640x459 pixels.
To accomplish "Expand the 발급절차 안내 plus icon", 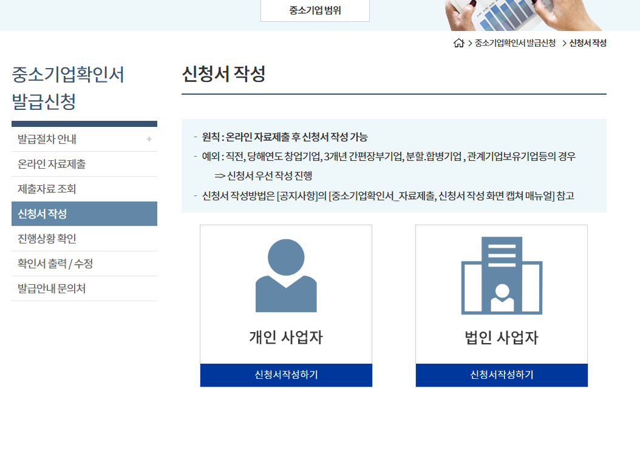I will pos(149,139).
